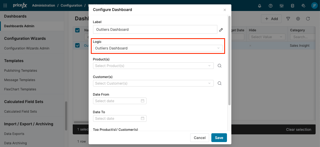Toggle the select-all checkbox in table header
The image size is (320, 147).
[x=77, y=30]
